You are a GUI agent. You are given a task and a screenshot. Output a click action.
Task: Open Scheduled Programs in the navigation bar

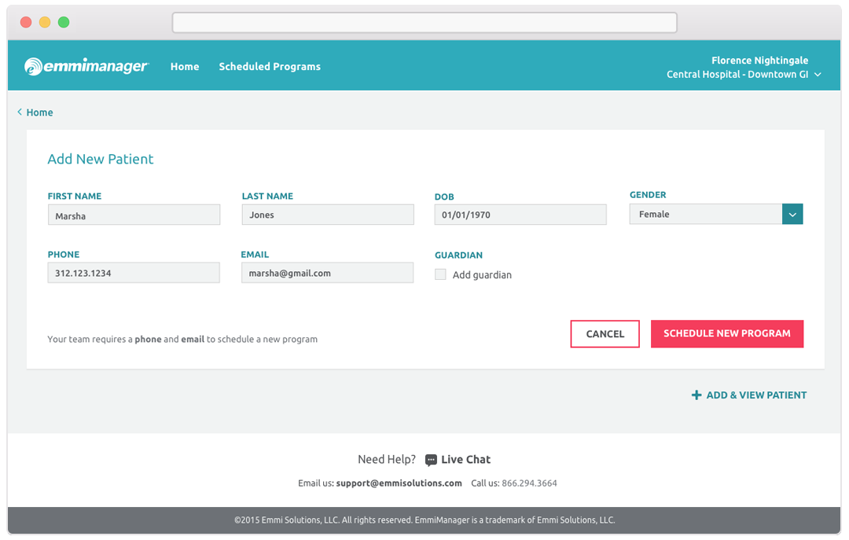click(270, 67)
